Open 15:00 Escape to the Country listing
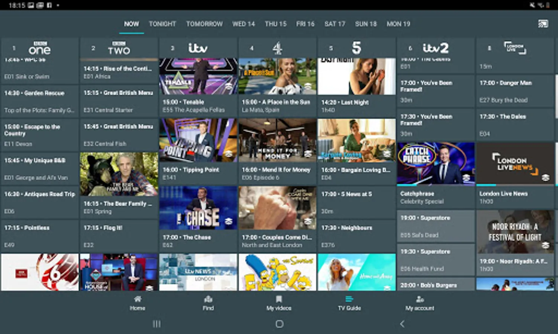Screen dimensions: 558x334 pos(40,135)
